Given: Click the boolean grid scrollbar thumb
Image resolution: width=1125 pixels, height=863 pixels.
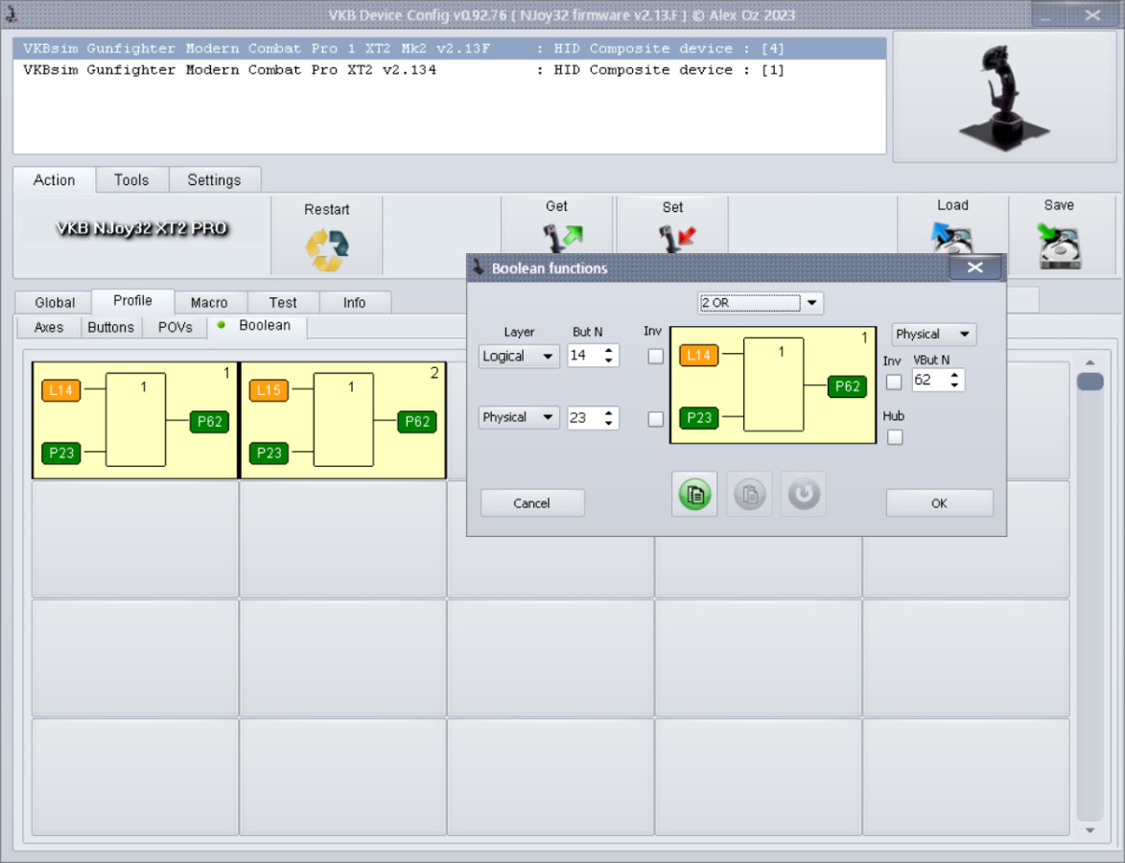Looking at the screenshot, I should [x=1090, y=382].
